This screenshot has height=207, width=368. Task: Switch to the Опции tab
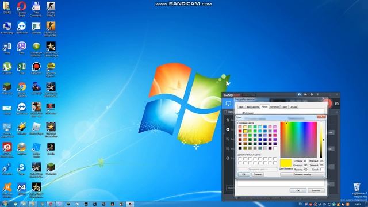[x=293, y=107]
